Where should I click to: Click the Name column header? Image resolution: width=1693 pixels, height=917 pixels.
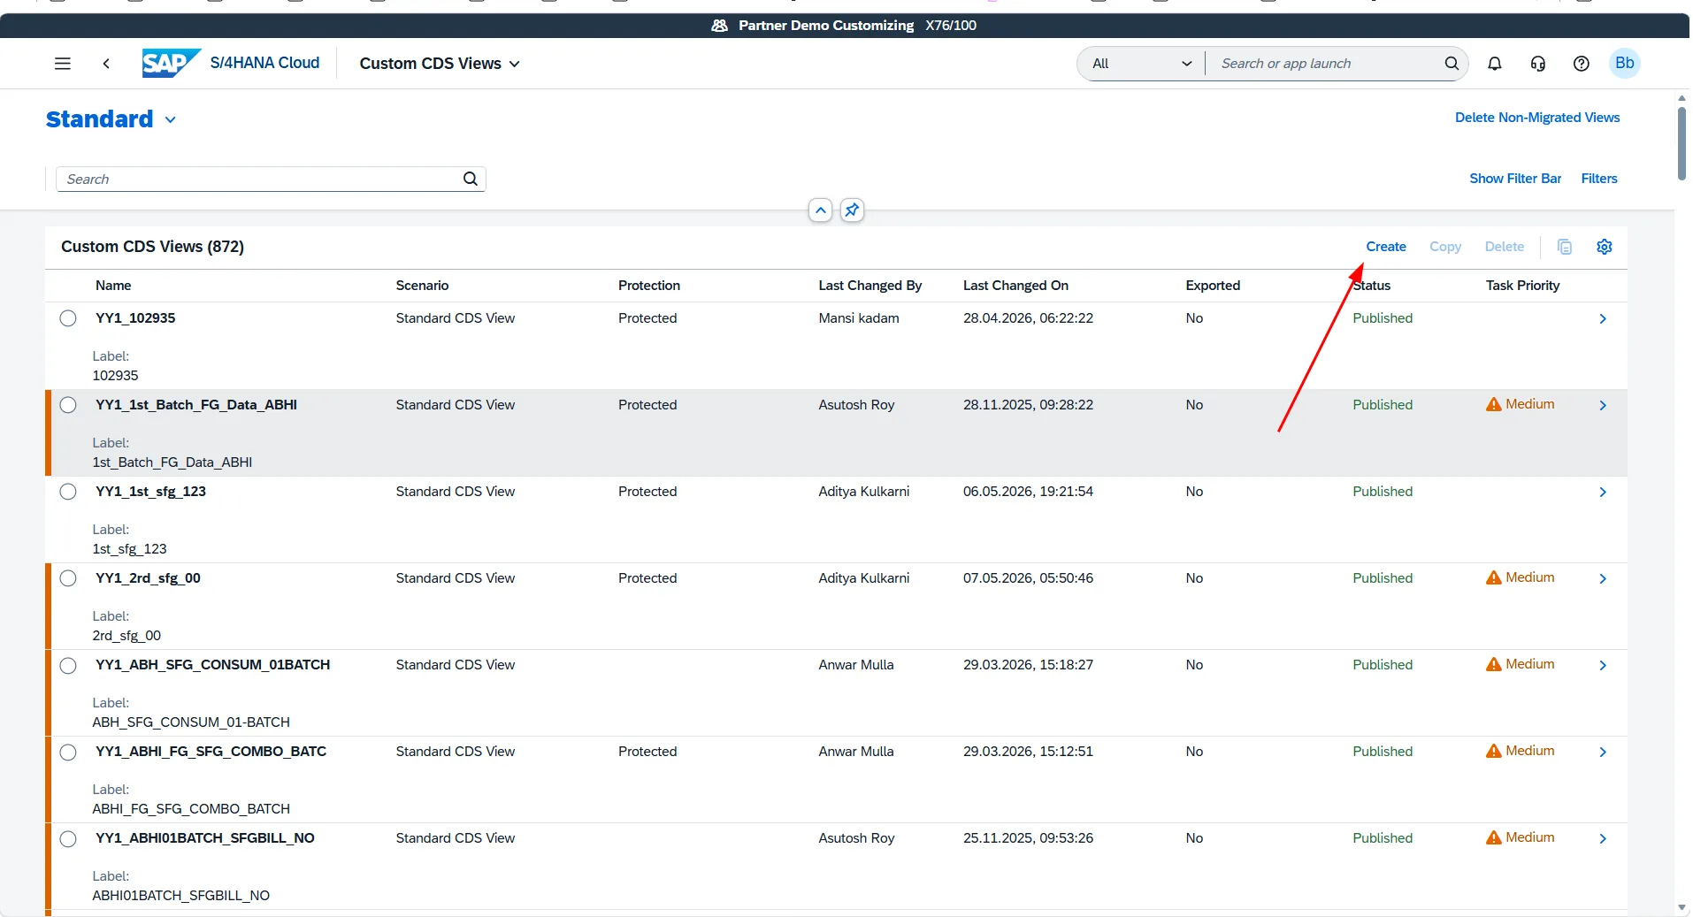113,286
